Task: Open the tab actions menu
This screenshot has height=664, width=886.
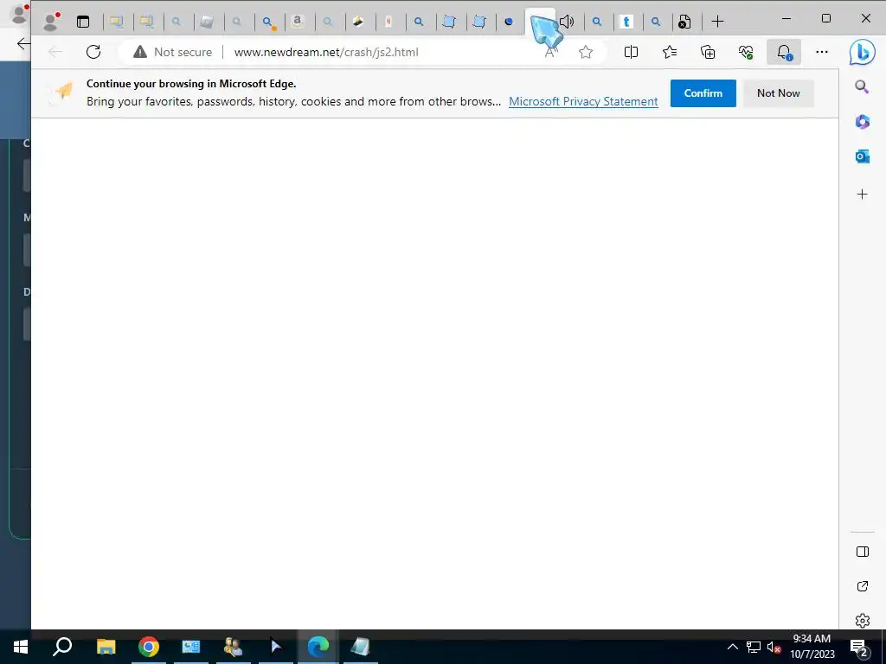Action: pyautogui.click(x=83, y=22)
